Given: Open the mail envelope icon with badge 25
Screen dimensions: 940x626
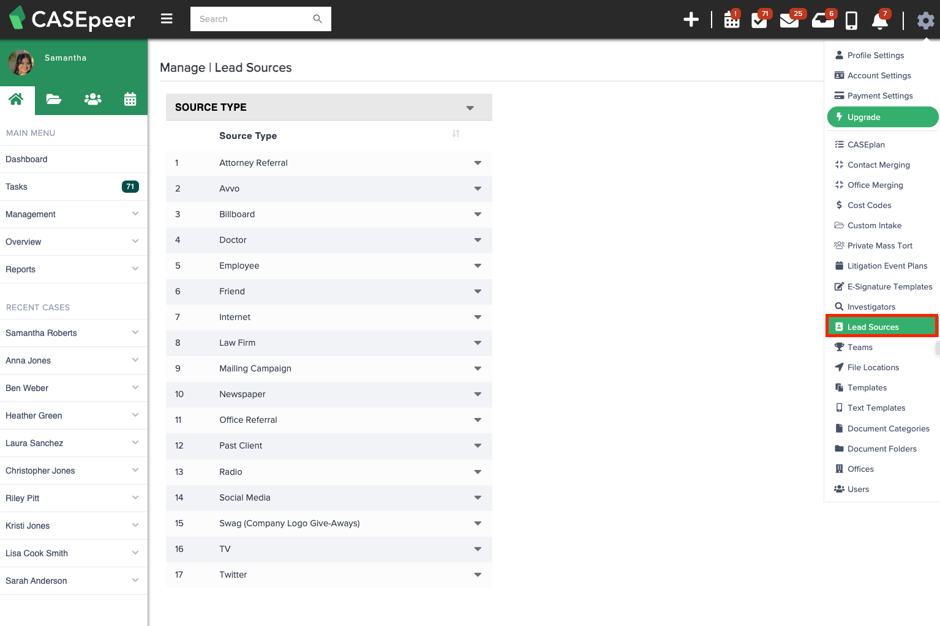Looking at the screenshot, I should click(x=791, y=20).
